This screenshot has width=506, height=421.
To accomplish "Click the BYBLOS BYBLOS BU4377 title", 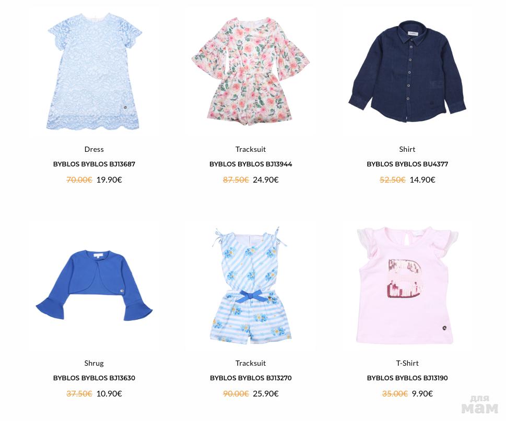I will coord(407,164).
